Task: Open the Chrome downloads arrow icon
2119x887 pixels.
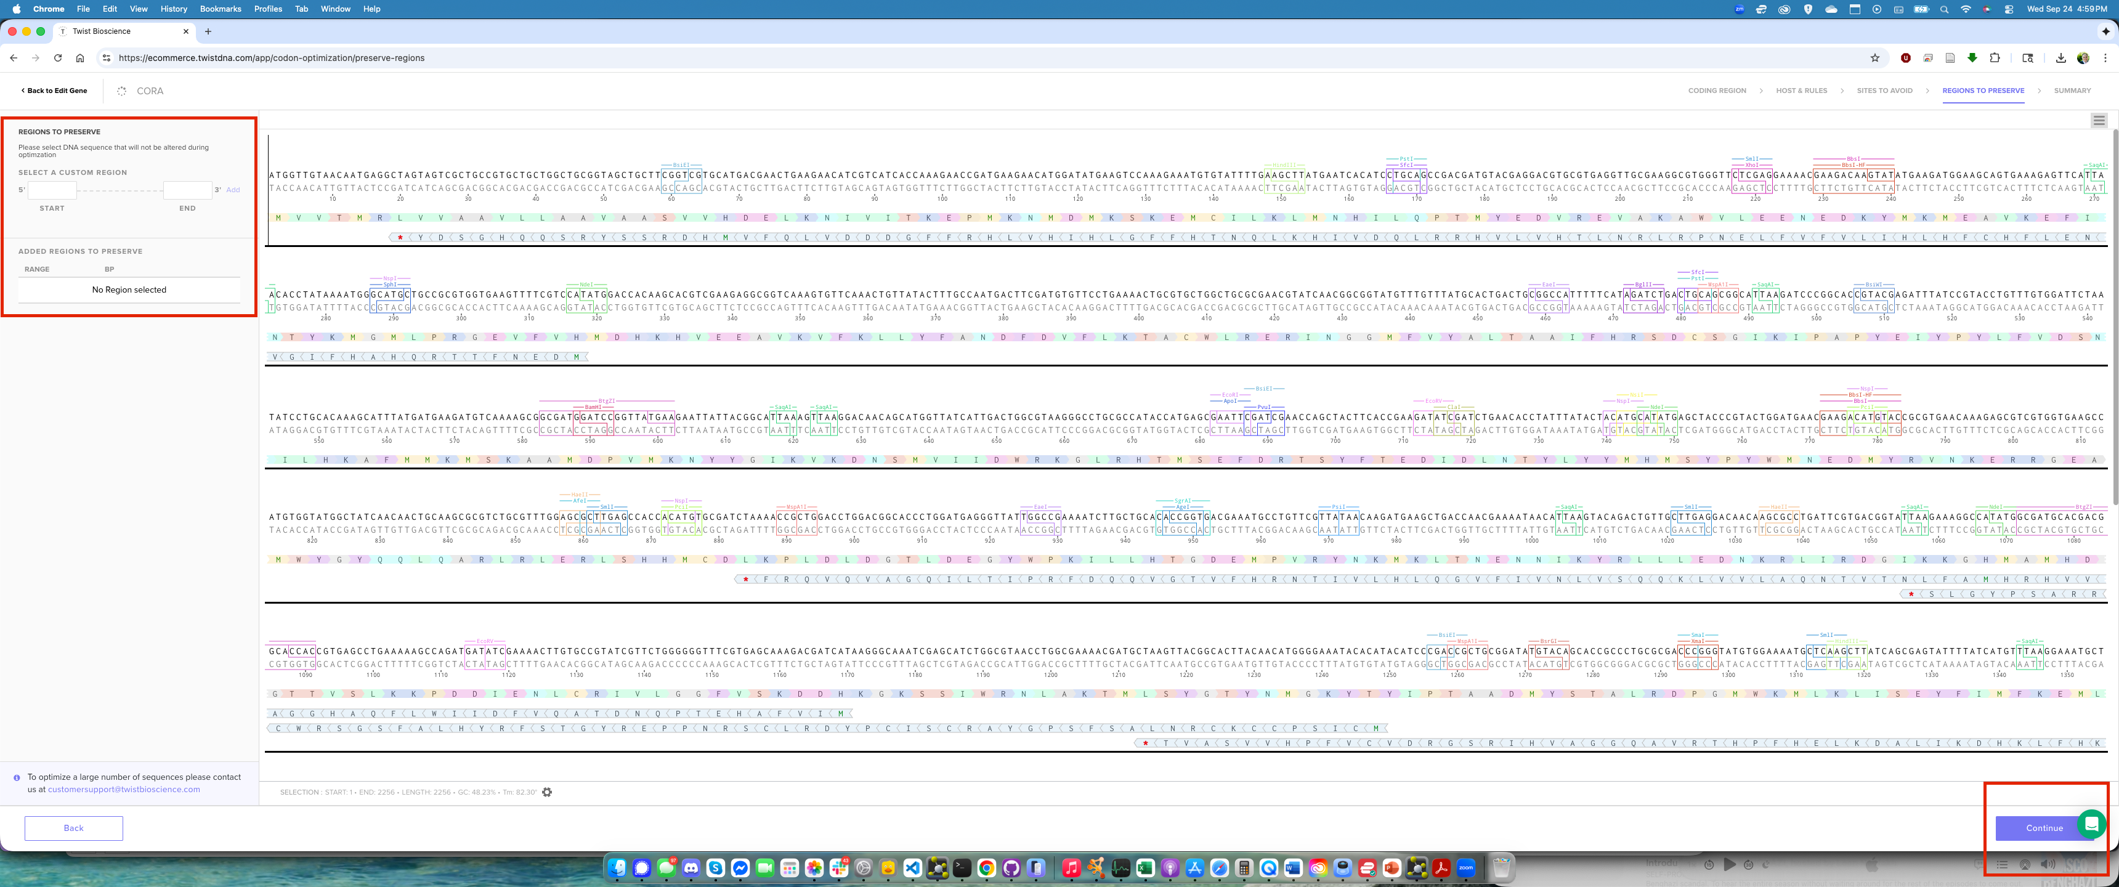Action: coord(2060,58)
